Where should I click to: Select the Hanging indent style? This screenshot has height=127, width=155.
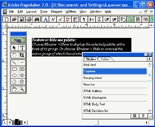pos(115,78)
